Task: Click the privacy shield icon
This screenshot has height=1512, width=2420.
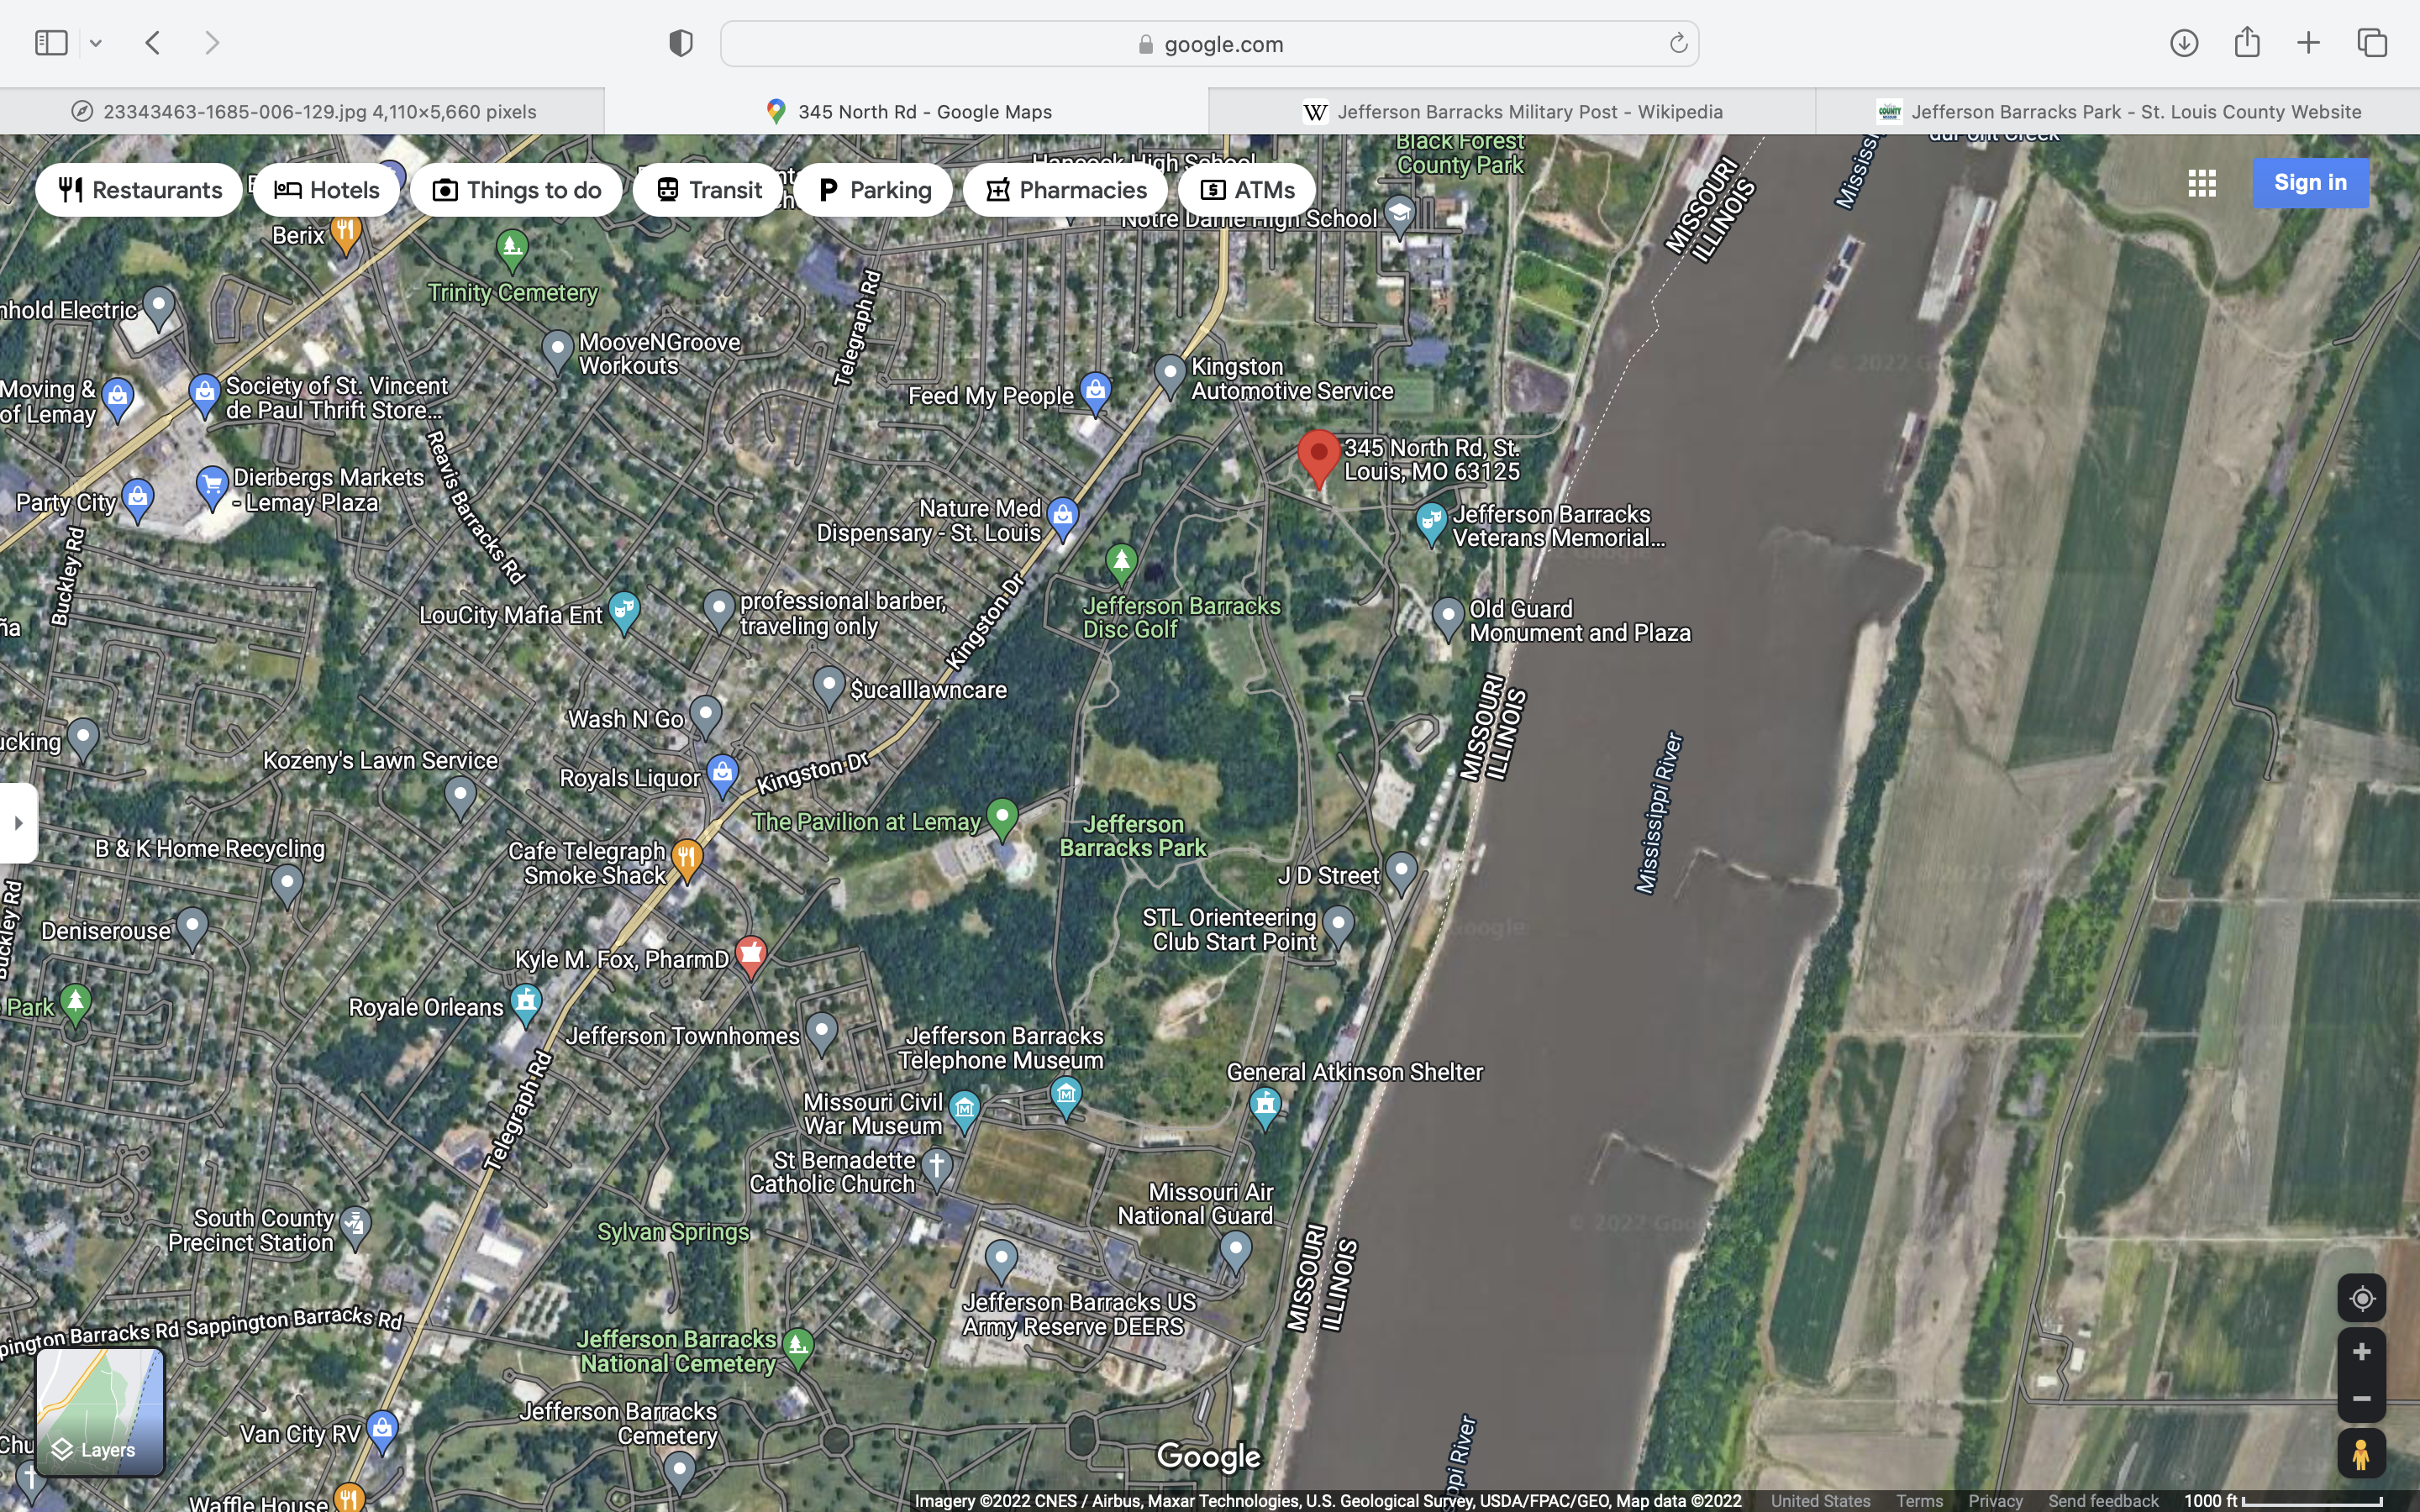Action: point(681,43)
